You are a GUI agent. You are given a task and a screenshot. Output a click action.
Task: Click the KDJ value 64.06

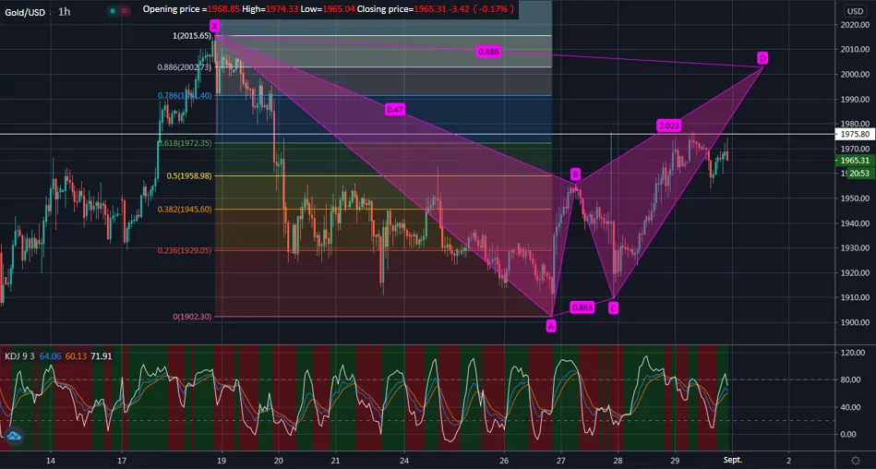[50, 356]
